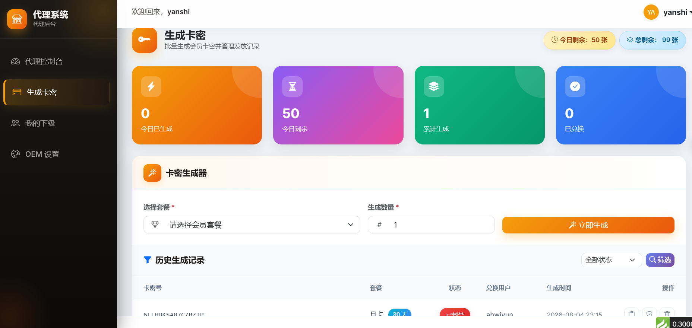Click the users icon beside 我的下级
Screen dimensions: 692x328
[x=15, y=123]
